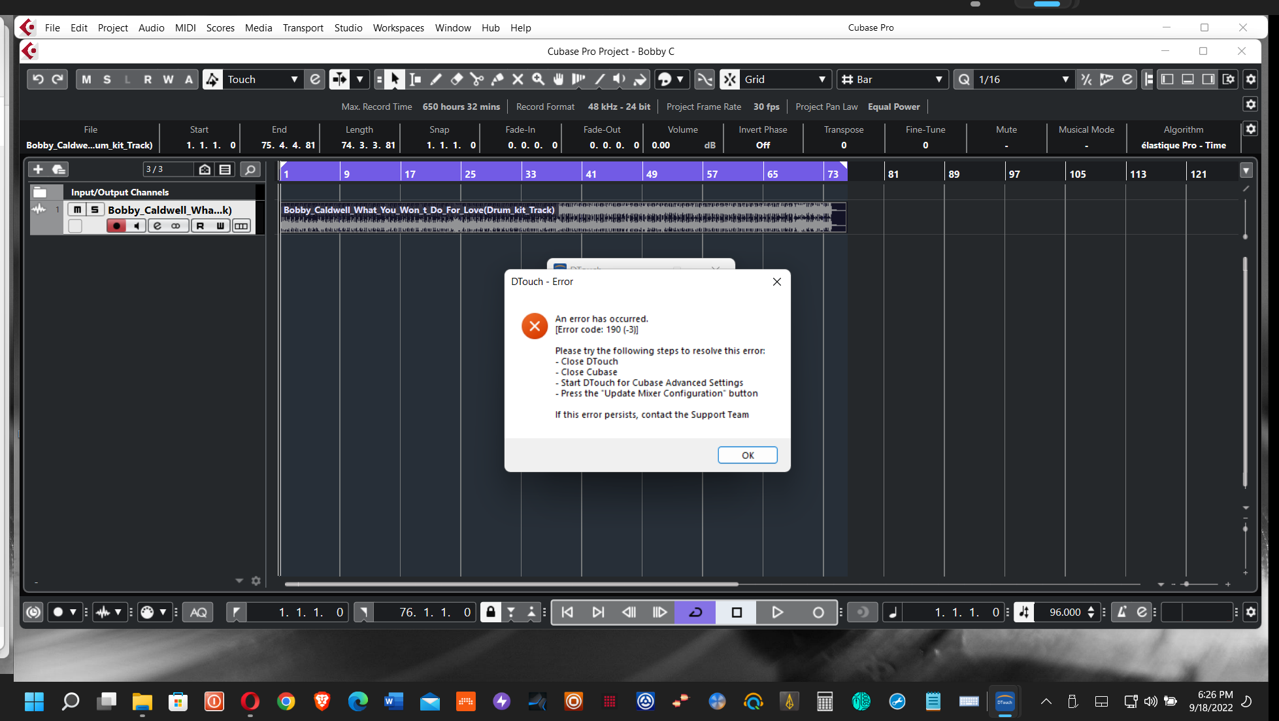
Task: Select the Bobby_Caldwell audio event clip
Action: pos(563,218)
